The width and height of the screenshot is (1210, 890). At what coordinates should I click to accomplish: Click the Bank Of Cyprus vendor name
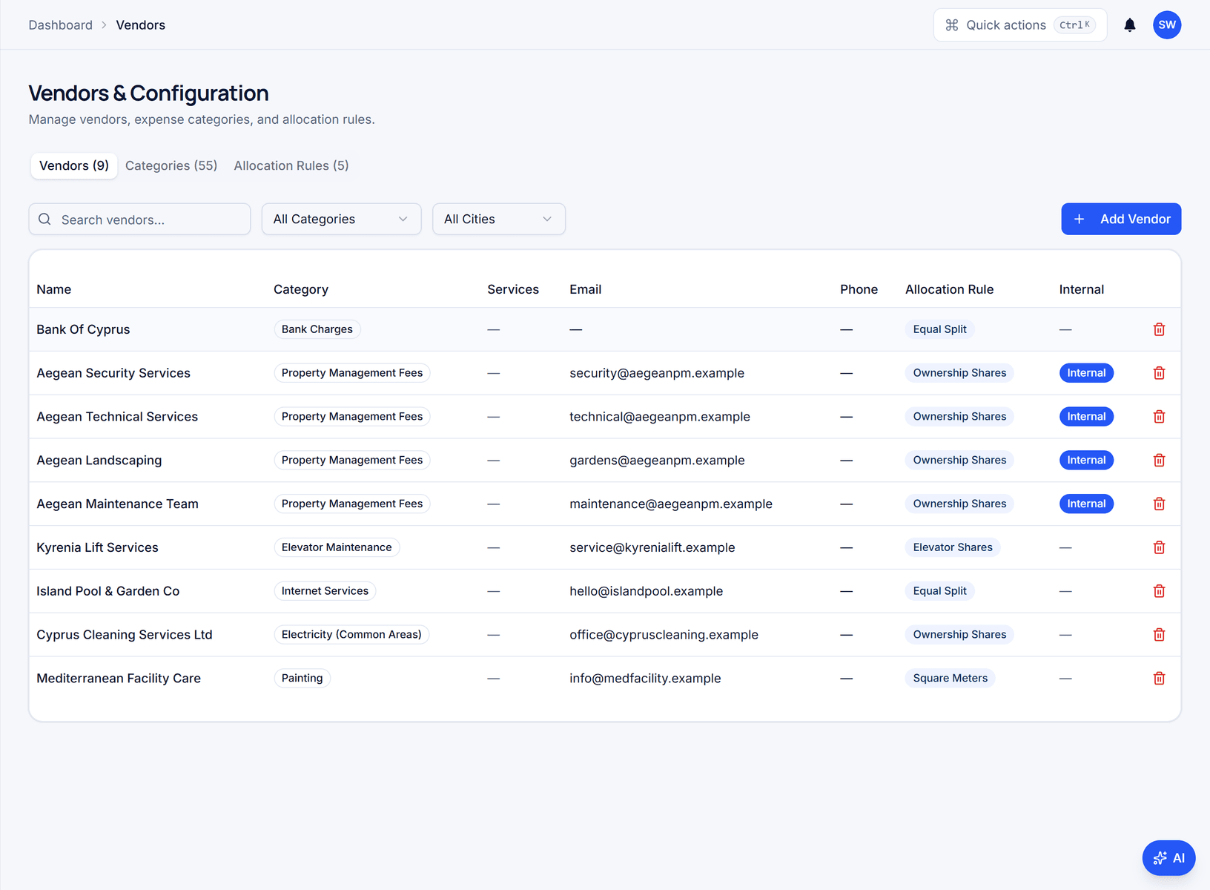83,329
